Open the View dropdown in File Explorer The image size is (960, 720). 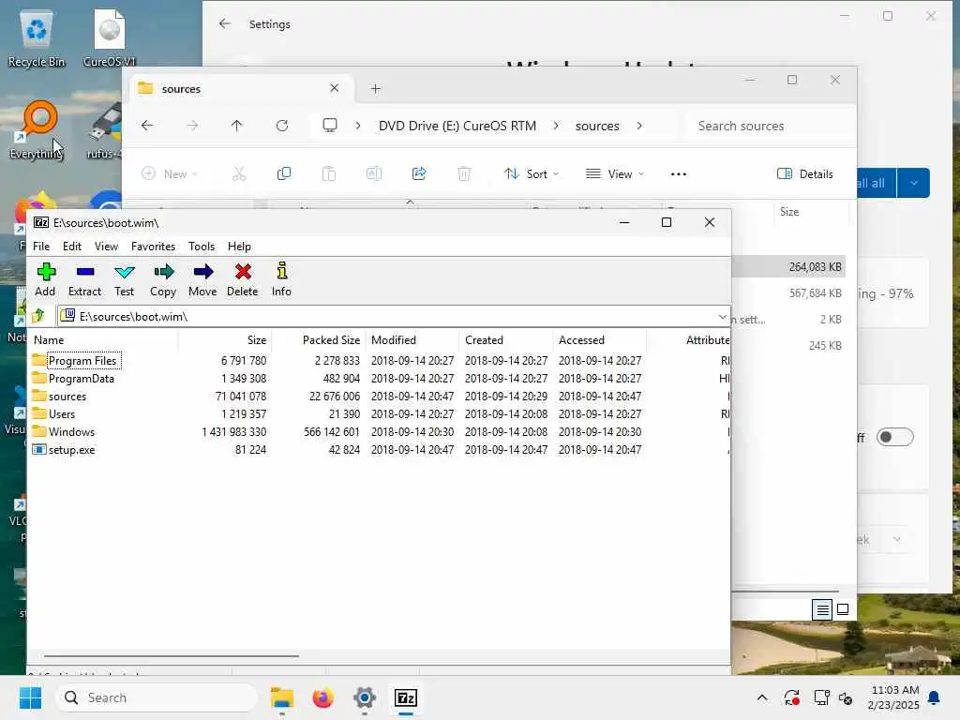615,173
